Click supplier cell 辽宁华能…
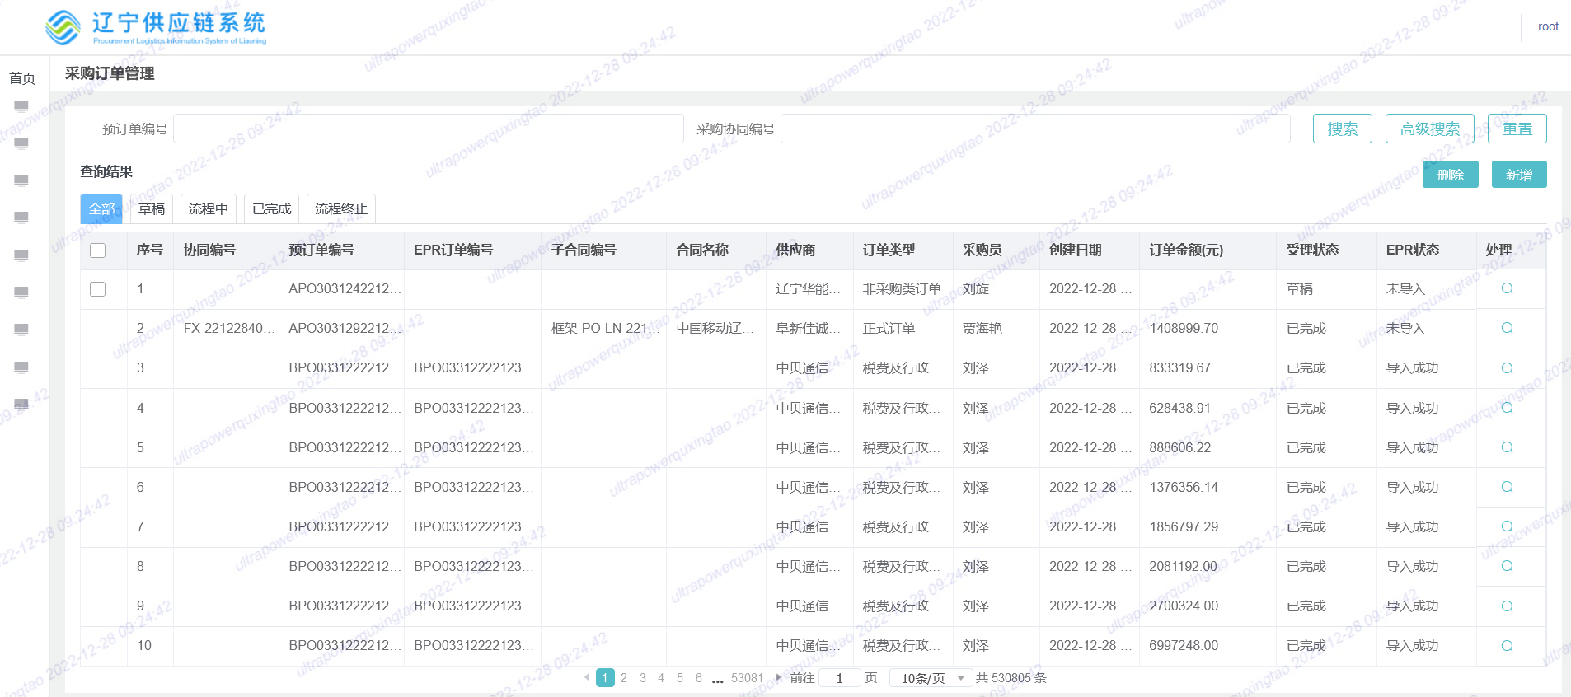The height and width of the screenshot is (697, 1571). coord(809,288)
